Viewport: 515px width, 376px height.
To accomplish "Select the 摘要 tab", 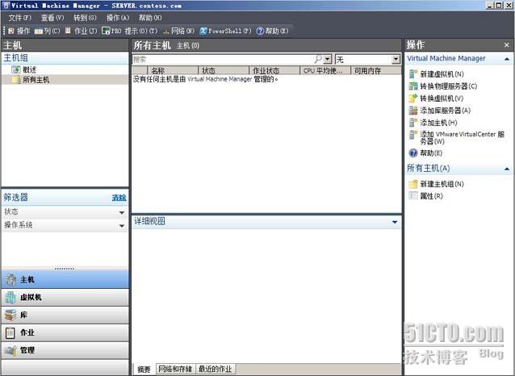I will coord(144,369).
